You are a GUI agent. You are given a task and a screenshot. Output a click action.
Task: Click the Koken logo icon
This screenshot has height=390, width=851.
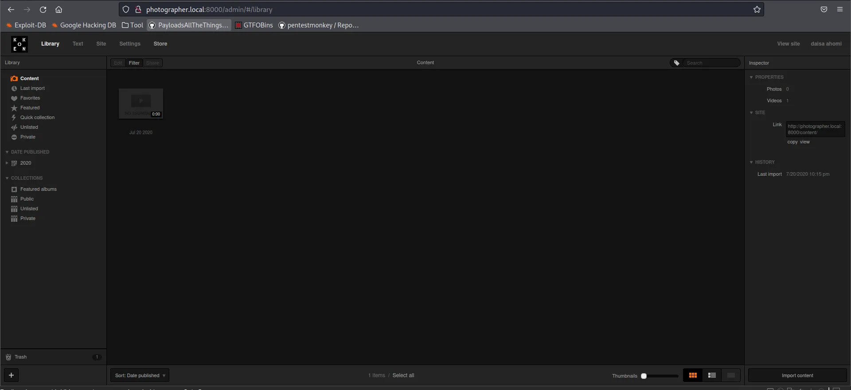[20, 44]
